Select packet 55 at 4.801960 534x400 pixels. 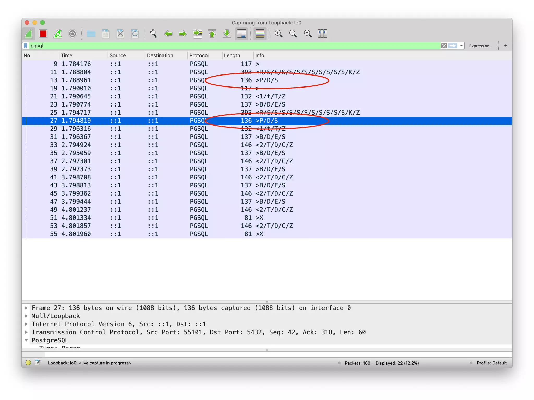(x=267, y=234)
